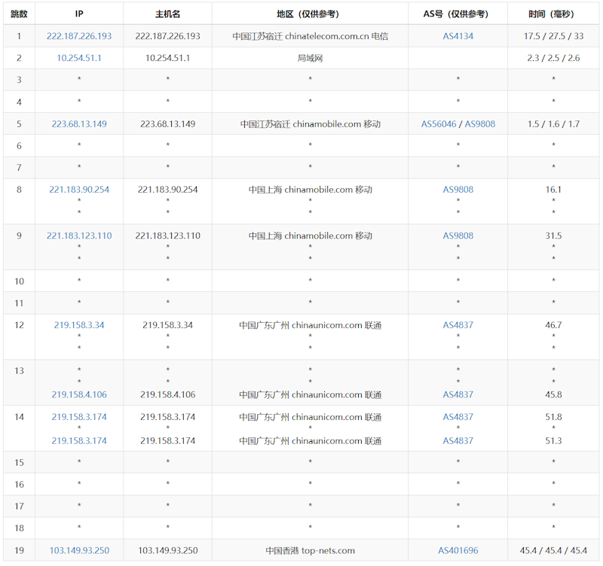Screen dimensions: 603x566
Task: Open IP link 219.158.3.34
Action: click(x=79, y=325)
